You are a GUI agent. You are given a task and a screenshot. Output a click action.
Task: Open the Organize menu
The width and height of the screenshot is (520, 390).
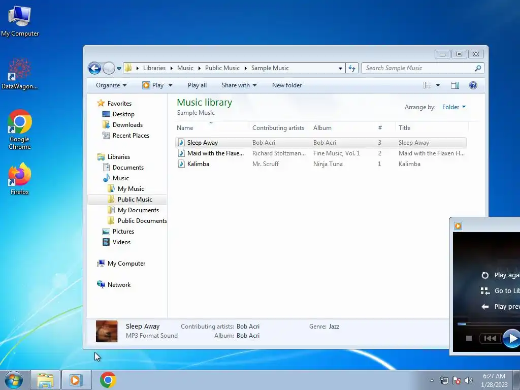(x=111, y=85)
